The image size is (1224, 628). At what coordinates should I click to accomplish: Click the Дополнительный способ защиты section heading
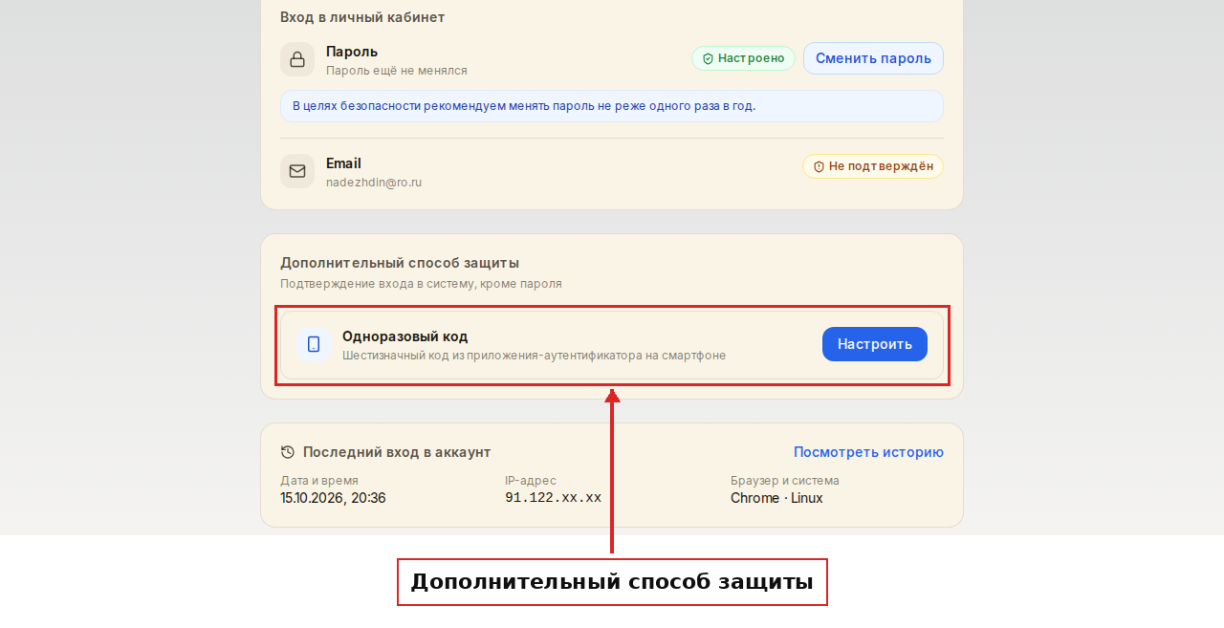click(x=400, y=263)
